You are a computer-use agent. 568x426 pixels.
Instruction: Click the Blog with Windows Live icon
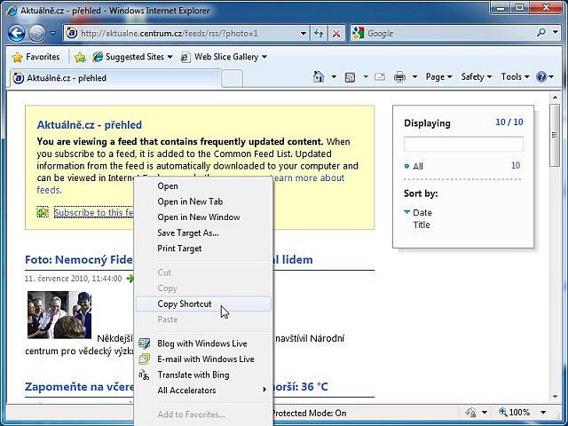point(144,343)
